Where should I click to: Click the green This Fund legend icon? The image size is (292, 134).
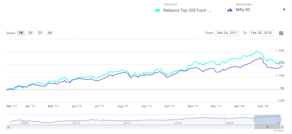click(157, 10)
